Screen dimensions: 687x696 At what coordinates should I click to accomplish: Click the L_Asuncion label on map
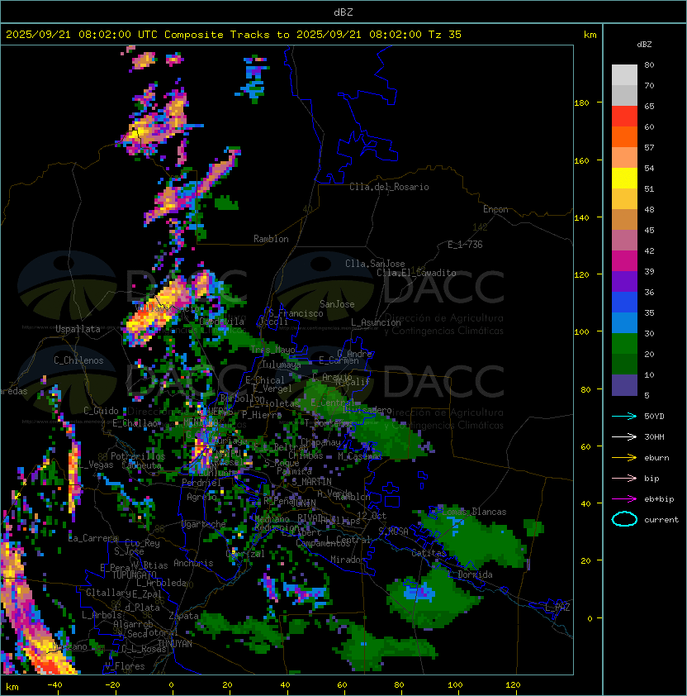376,322
